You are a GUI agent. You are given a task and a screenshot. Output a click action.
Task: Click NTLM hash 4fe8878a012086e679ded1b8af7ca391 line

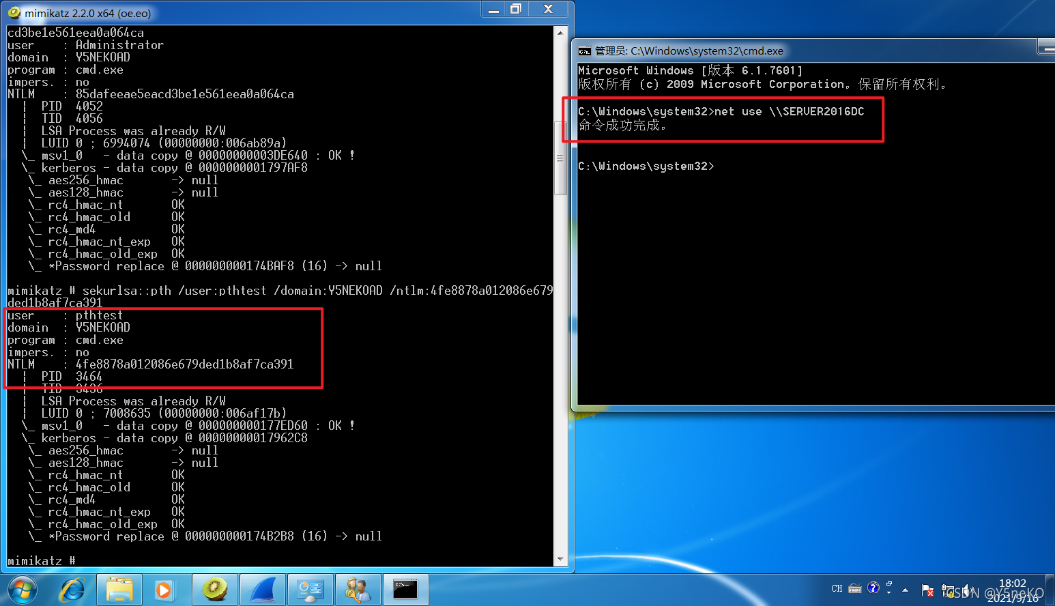pos(150,364)
